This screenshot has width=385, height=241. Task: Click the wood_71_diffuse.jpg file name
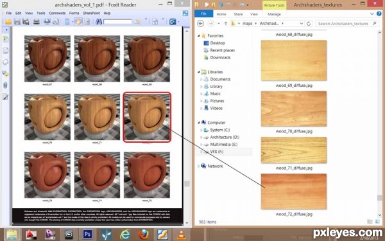click(294, 168)
